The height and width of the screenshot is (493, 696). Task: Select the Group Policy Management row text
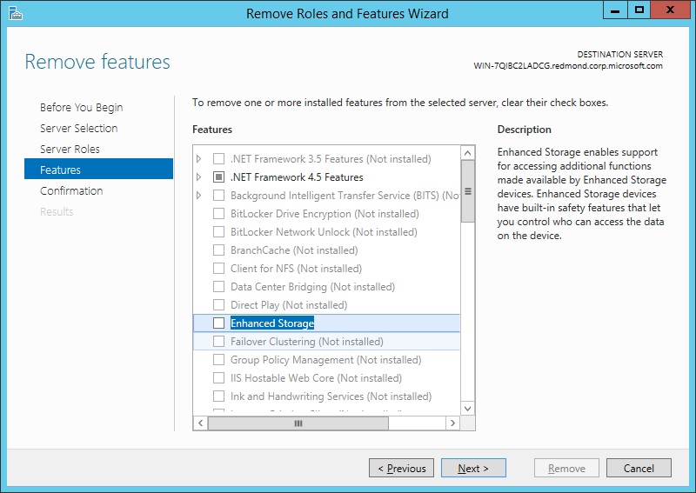tap(325, 359)
